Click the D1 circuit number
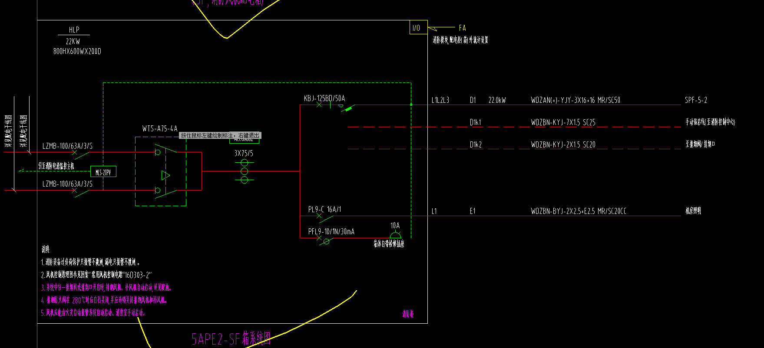 473,100
